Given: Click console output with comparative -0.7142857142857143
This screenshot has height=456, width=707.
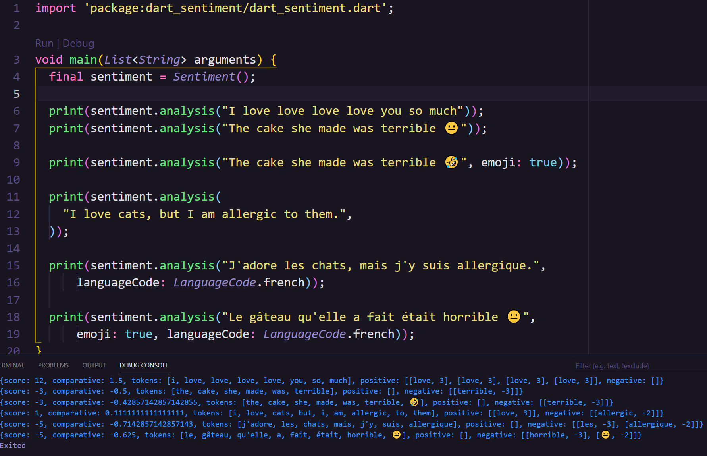Looking at the screenshot, I should pos(352,424).
